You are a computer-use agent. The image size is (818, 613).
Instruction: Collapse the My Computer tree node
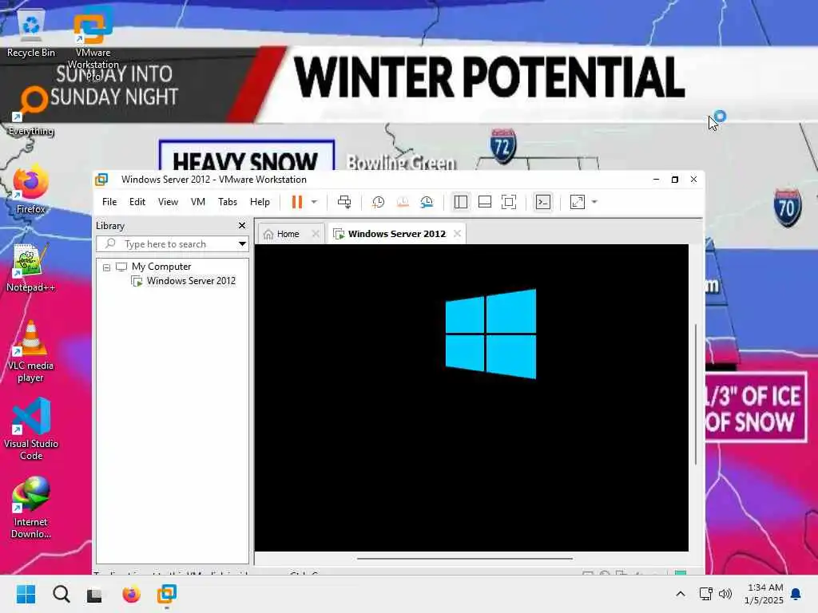pos(106,267)
